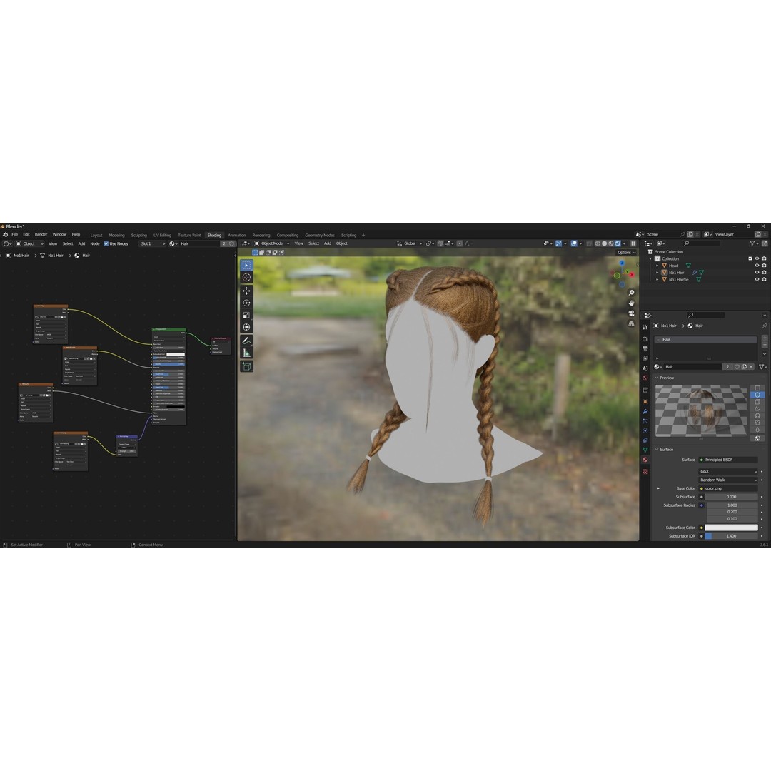The width and height of the screenshot is (771, 771).
Task: Adjust the Subsurface IOR slider
Action: [x=732, y=536]
